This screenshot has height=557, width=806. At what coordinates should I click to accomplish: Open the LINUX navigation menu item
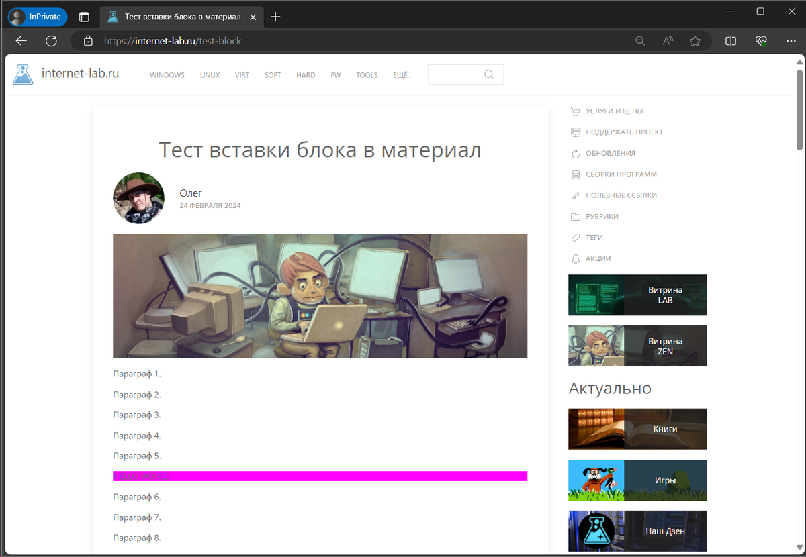coord(210,75)
